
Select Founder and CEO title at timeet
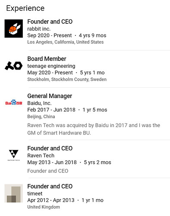coord(50,186)
